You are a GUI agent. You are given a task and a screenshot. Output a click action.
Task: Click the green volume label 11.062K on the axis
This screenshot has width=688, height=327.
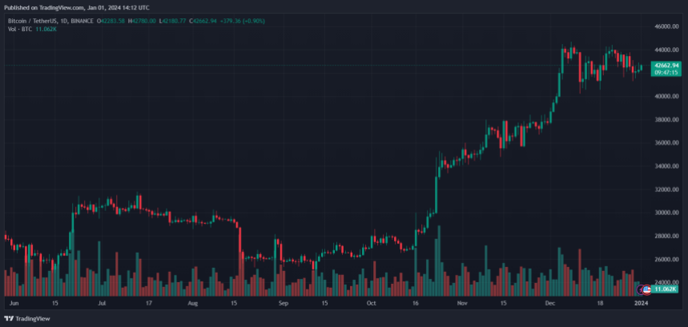pos(666,289)
